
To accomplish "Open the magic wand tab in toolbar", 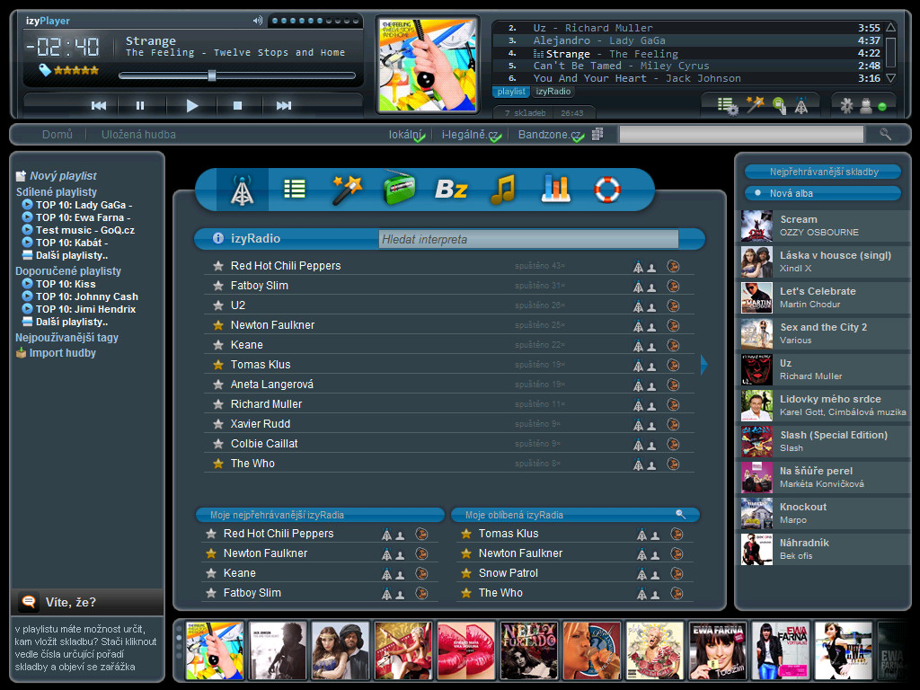I will [346, 190].
